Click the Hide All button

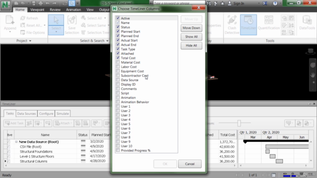coord(191,45)
